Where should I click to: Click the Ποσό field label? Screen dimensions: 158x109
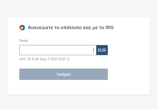[x=24, y=40]
